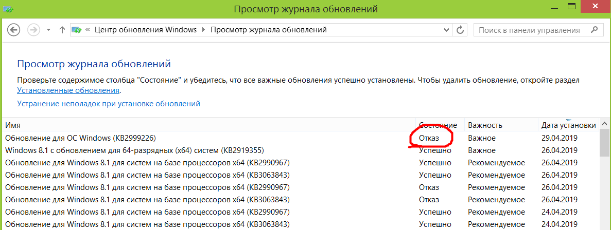Sort by the 'Состояние' column header
The image size is (611, 230).
pyautogui.click(x=440, y=125)
